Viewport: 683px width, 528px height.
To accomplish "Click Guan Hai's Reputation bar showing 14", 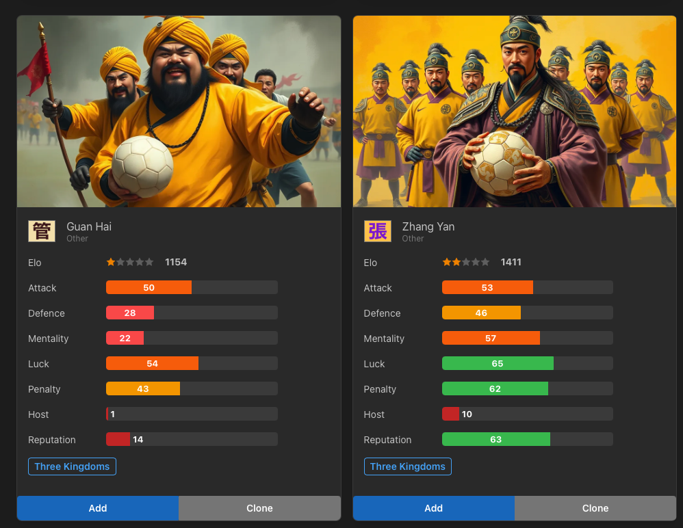I will click(x=192, y=439).
